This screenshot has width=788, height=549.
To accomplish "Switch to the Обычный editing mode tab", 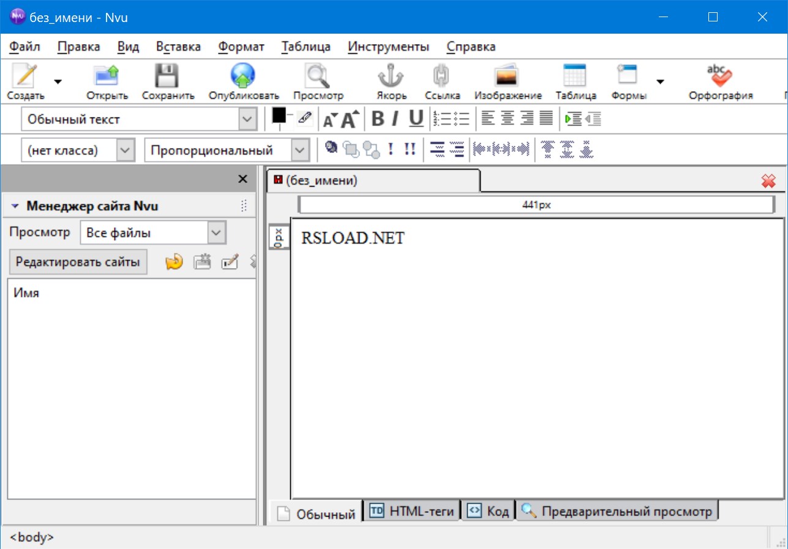I will coord(317,513).
